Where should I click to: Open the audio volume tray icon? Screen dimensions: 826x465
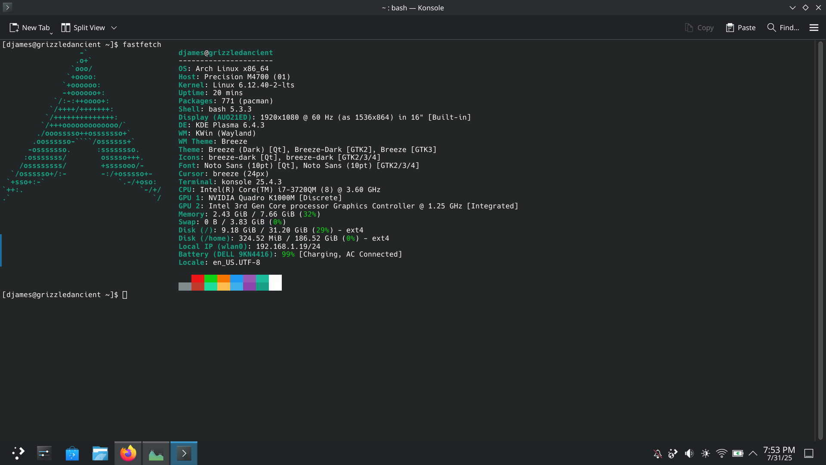pyautogui.click(x=689, y=453)
